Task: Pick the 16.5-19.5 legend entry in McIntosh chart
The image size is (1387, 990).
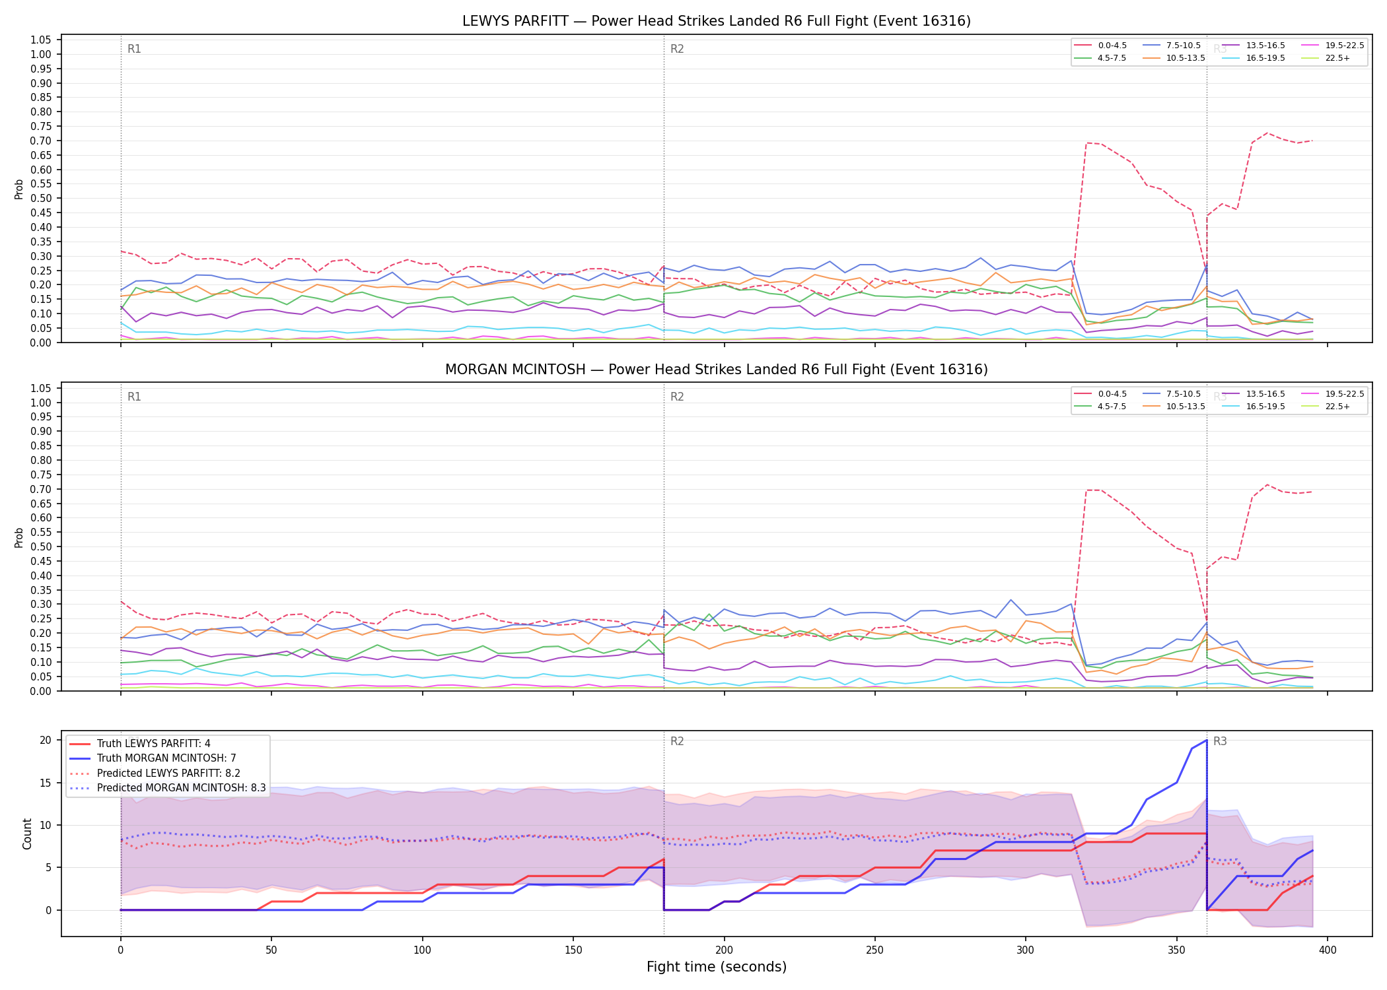Action: [1254, 407]
